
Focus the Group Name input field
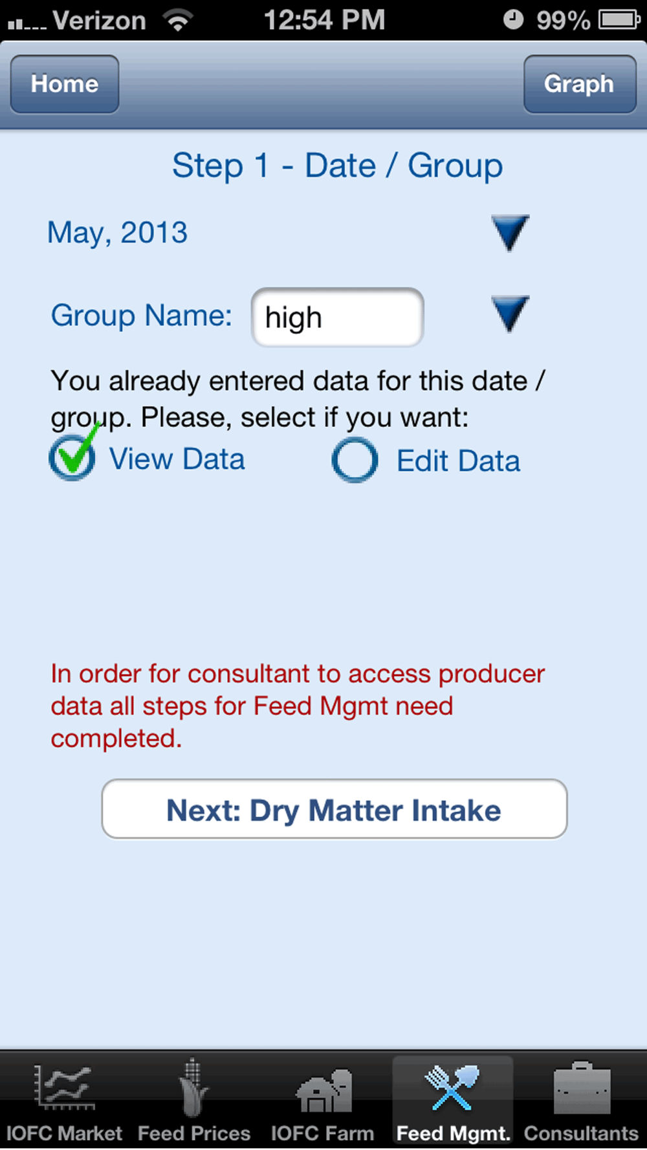(338, 317)
